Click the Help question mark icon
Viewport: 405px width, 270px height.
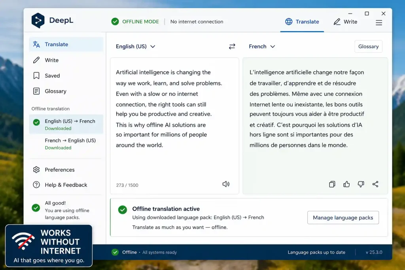tap(36, 185)
